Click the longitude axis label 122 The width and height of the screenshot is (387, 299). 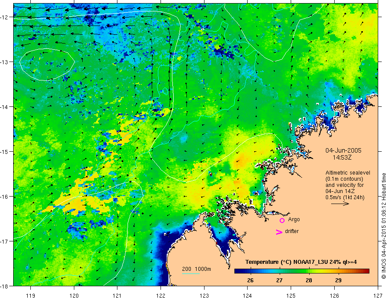coord(161,295)
